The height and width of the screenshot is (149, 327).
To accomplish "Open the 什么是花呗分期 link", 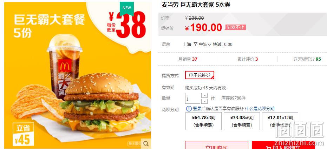I will pos(260,108).
